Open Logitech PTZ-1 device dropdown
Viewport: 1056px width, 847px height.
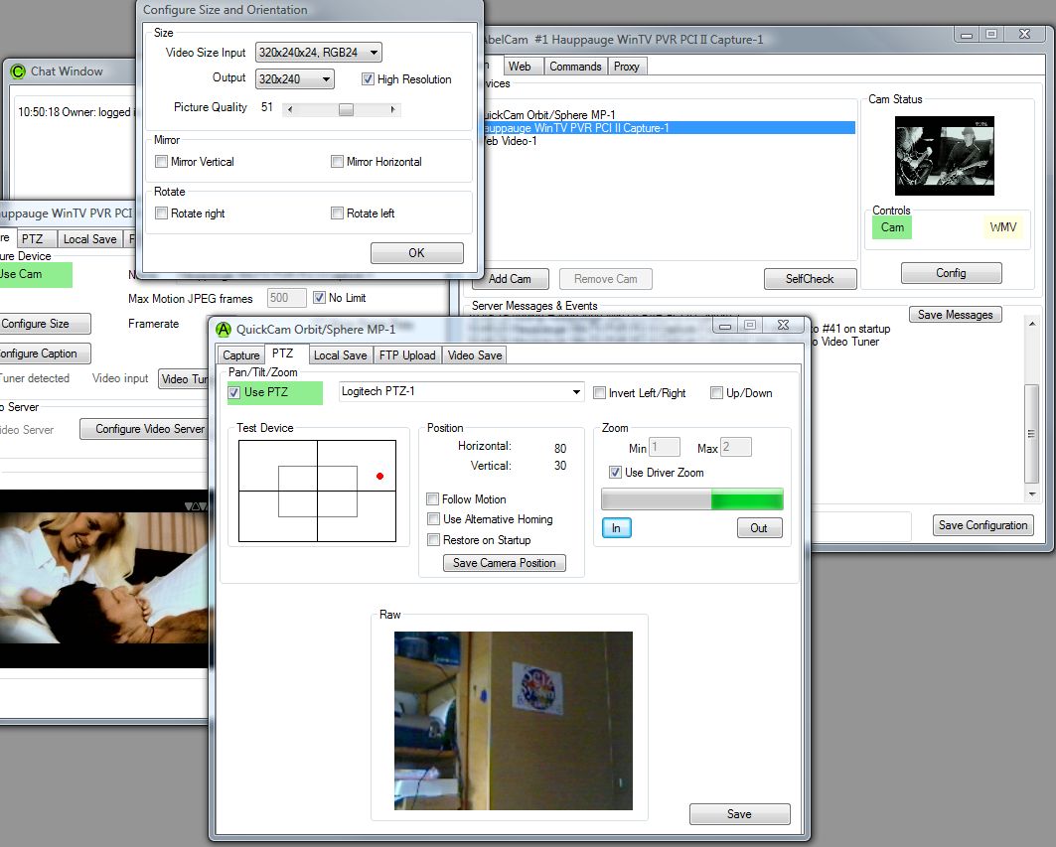(x=461, y=392)
